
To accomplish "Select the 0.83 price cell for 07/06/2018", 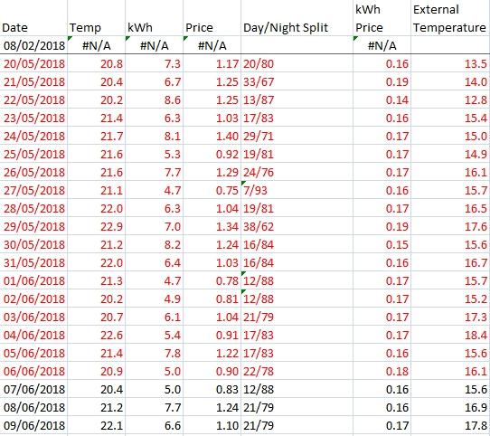I will coord(212,389).
